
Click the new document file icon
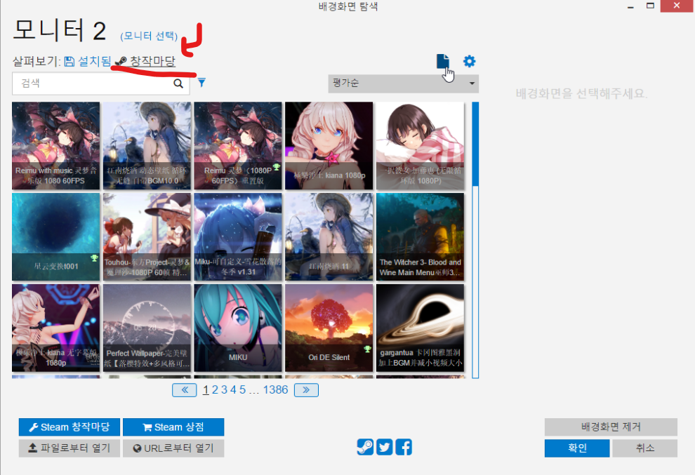(442, 61)
